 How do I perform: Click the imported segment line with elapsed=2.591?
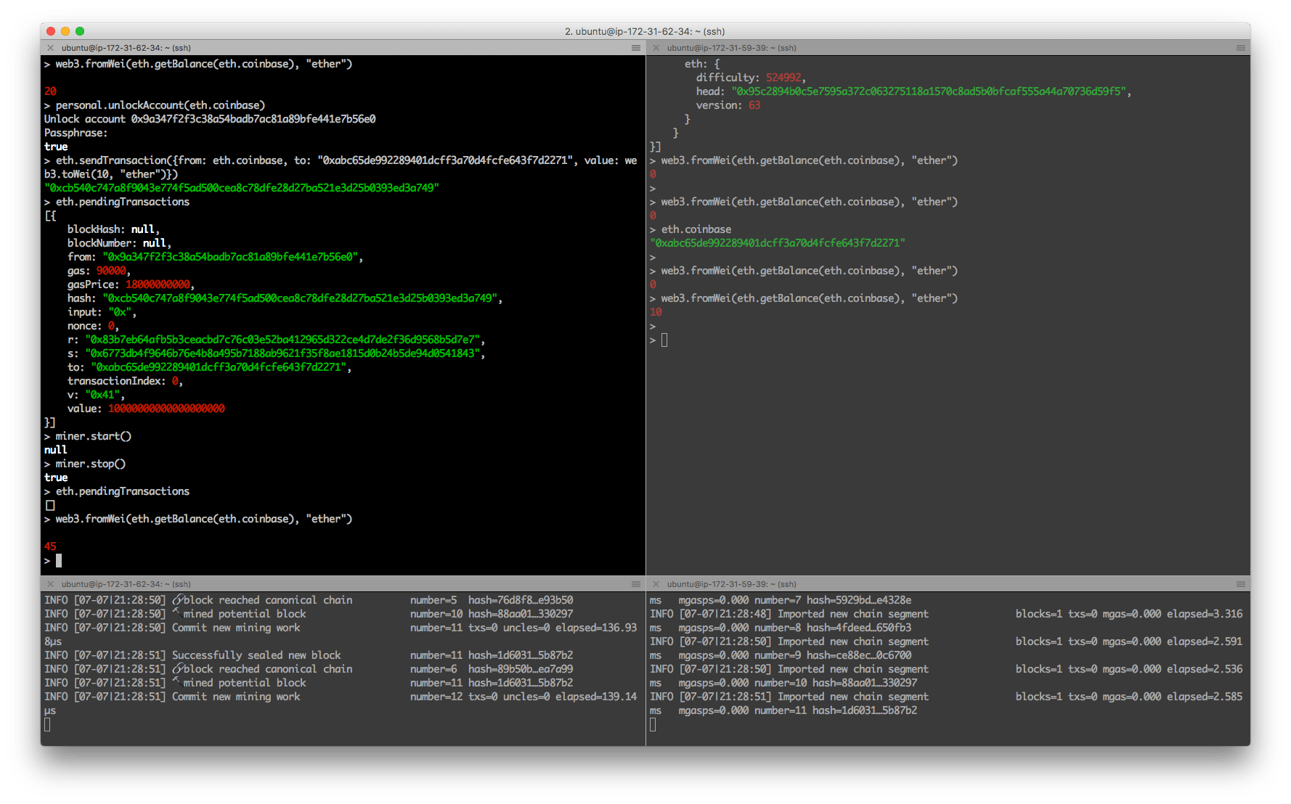(x=946, y=641)
